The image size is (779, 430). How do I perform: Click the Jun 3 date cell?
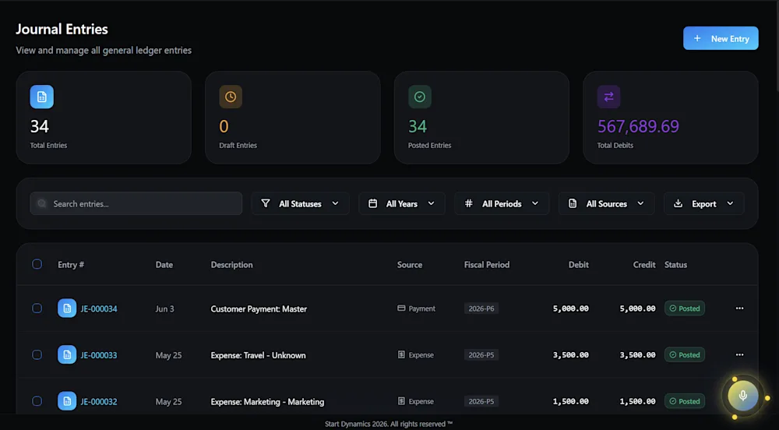165,308
